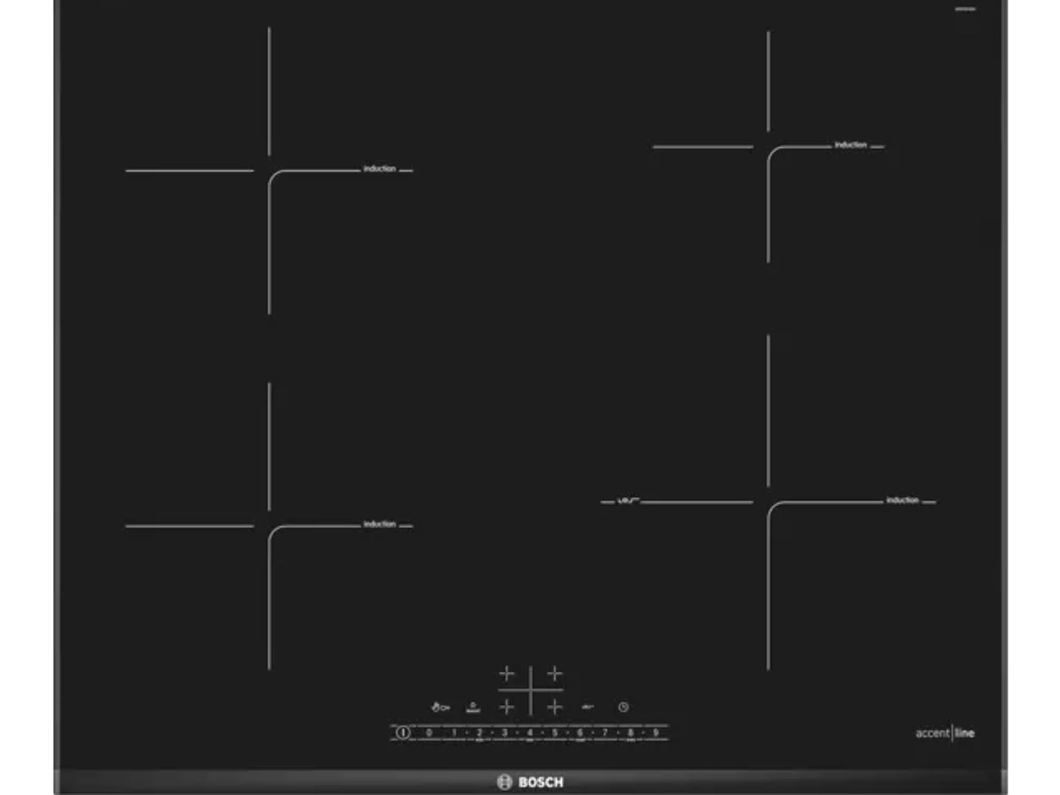Open the timer clock icon

[623, 707]
